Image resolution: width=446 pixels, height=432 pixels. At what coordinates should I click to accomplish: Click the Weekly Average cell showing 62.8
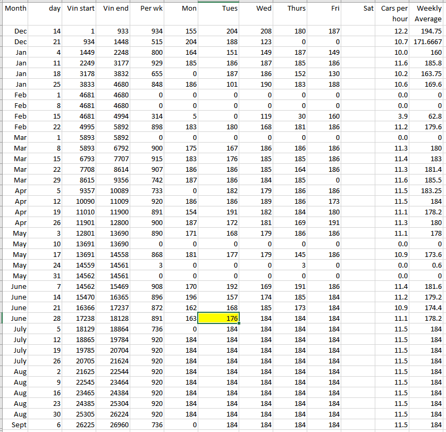coord(428,116)
